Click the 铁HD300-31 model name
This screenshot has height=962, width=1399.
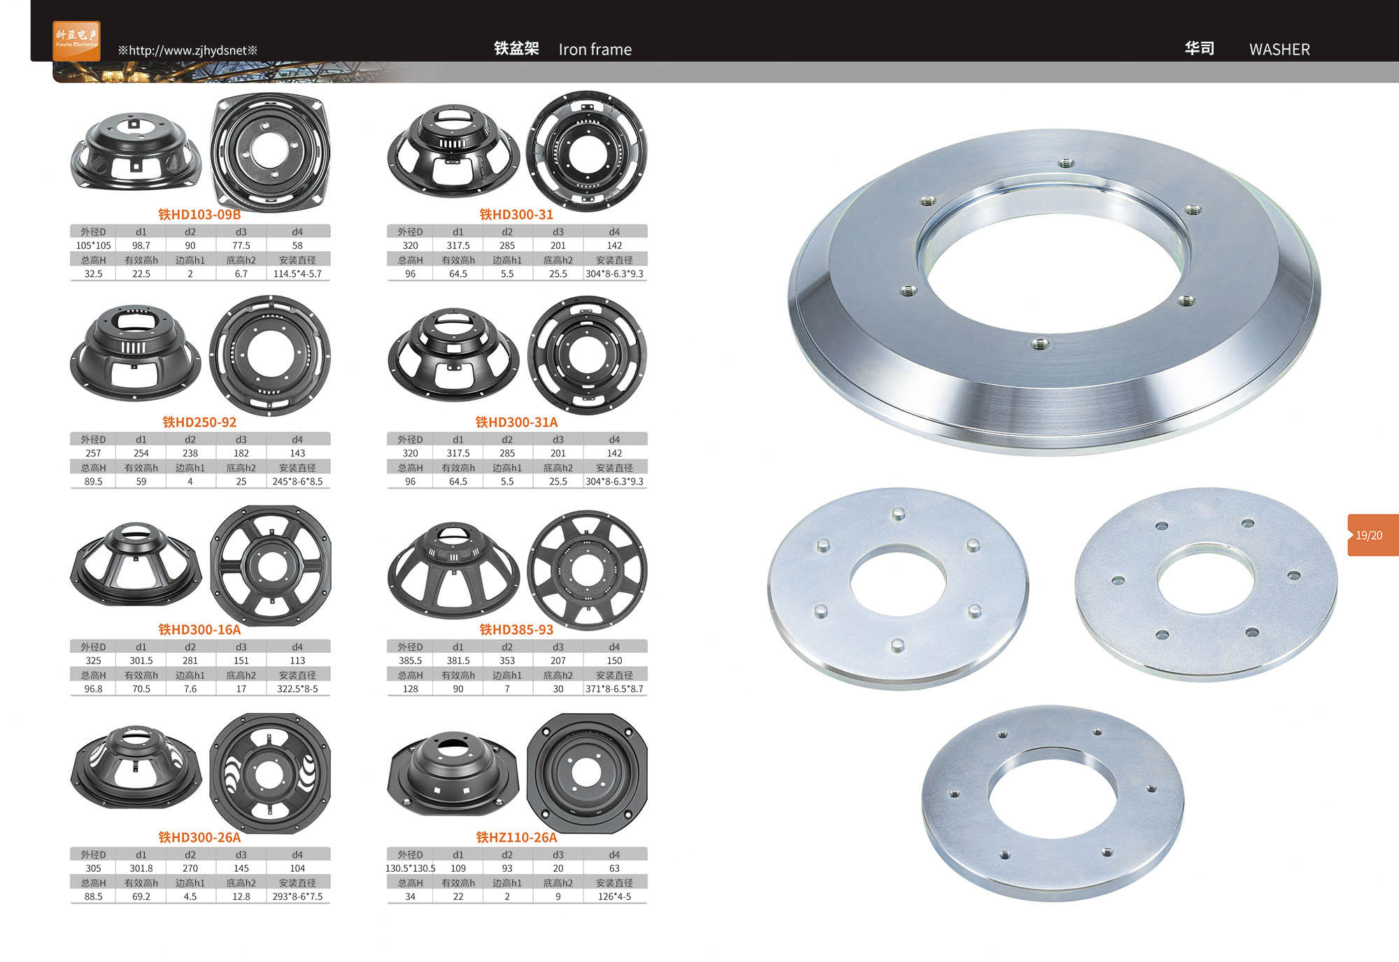(516, 215)
